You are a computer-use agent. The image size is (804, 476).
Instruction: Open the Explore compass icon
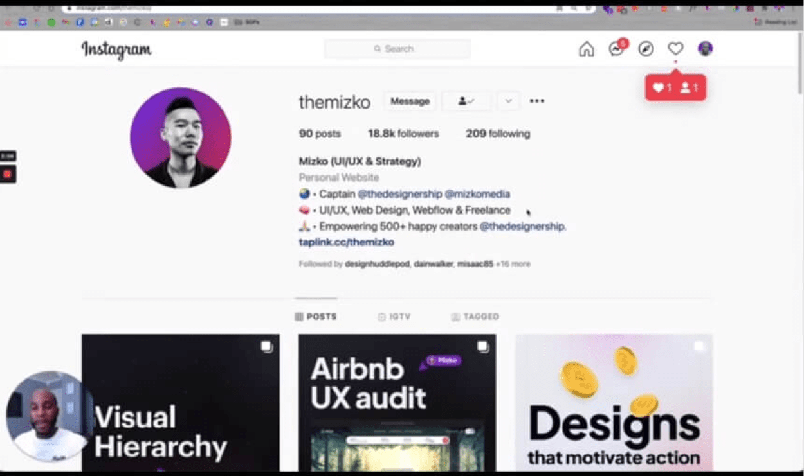[646, 49]
